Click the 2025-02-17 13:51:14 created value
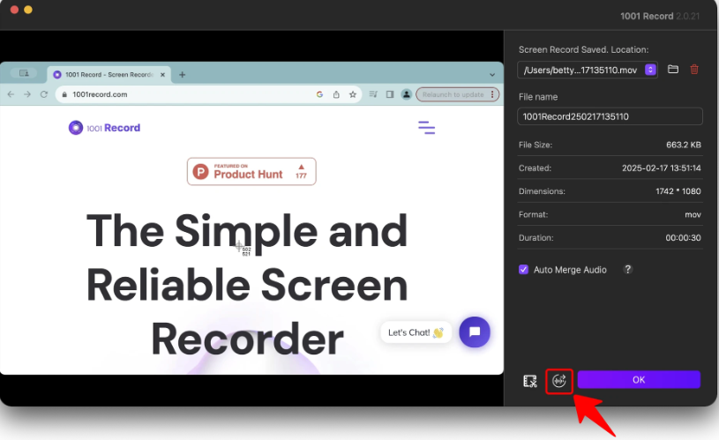The image size is (719, 440). [x=662, y=168]
